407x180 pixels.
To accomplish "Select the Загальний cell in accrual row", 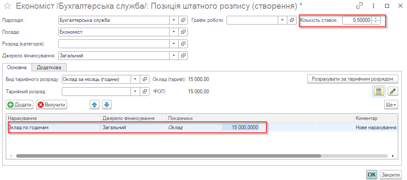I will 134,127.
